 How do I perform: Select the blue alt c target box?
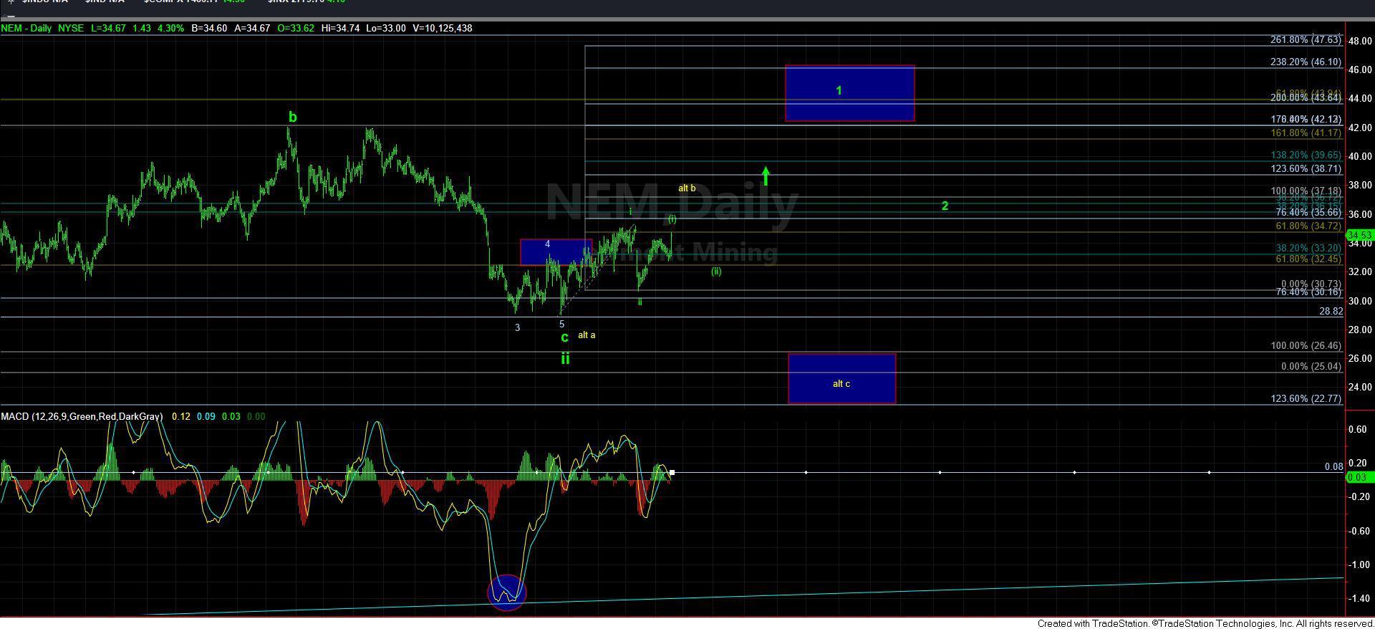[x=841, y=379]
